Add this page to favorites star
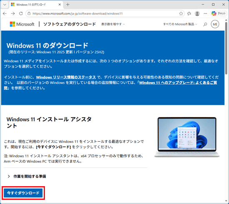Screen dimensions: 229x204 (181, 14)
